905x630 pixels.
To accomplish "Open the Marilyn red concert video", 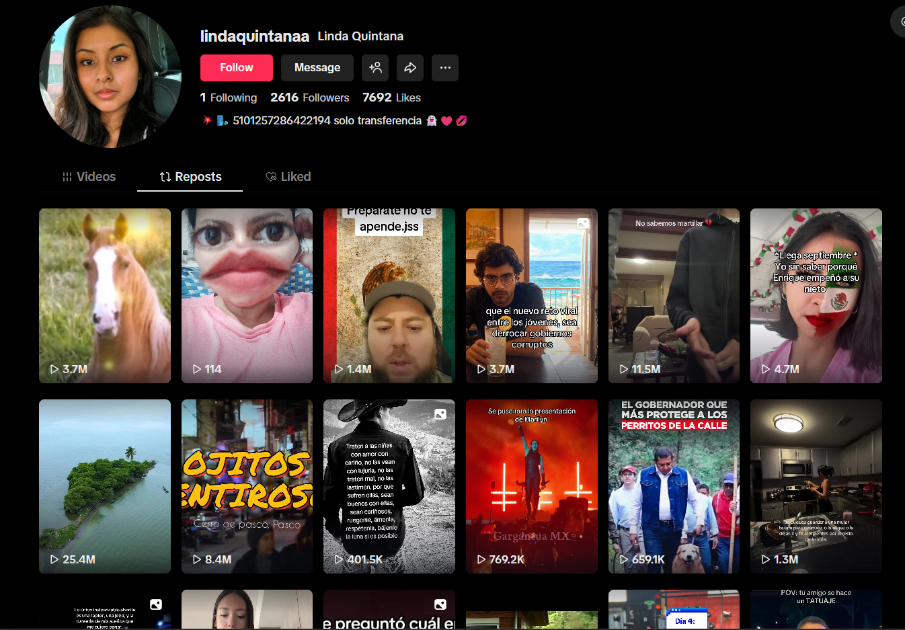I will click(532, 486).
